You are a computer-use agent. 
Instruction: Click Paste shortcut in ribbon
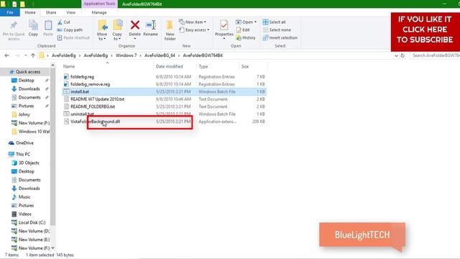pyautogui.click(x=73, y=37)
